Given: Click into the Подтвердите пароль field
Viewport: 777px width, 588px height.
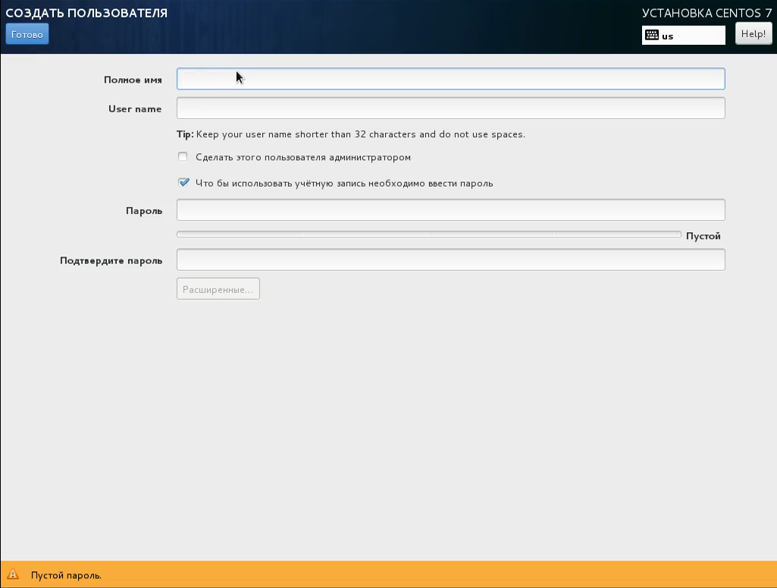Looking at the screenshot, I should click(450, 260).
